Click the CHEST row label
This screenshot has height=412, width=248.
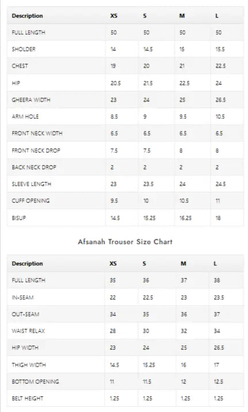20,66
